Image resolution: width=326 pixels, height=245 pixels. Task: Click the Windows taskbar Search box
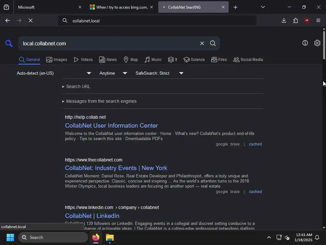point(53,237)
